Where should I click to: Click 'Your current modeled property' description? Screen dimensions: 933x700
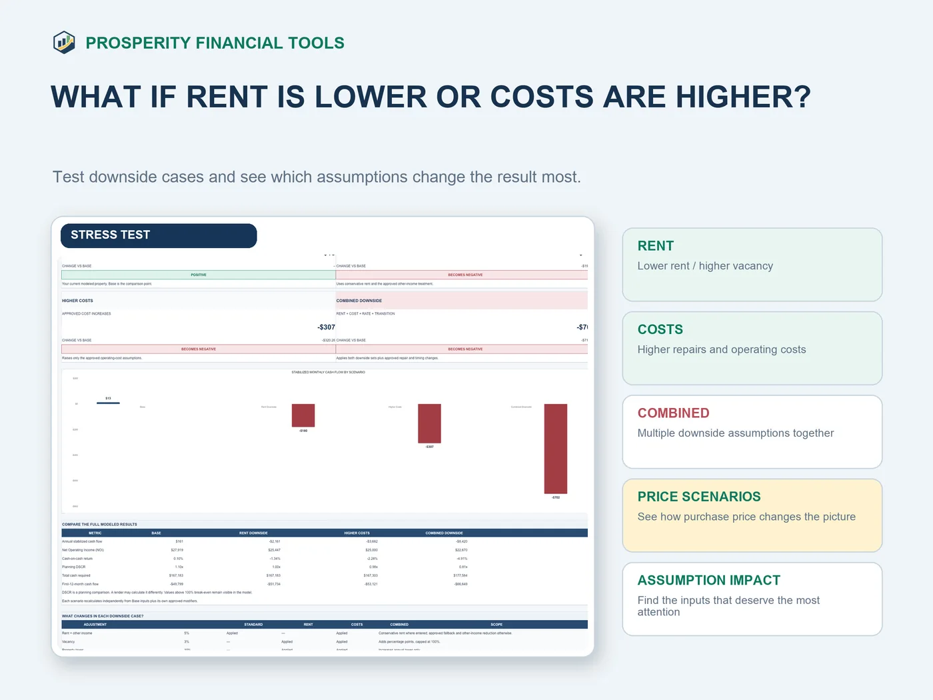[x=107, y=284]
